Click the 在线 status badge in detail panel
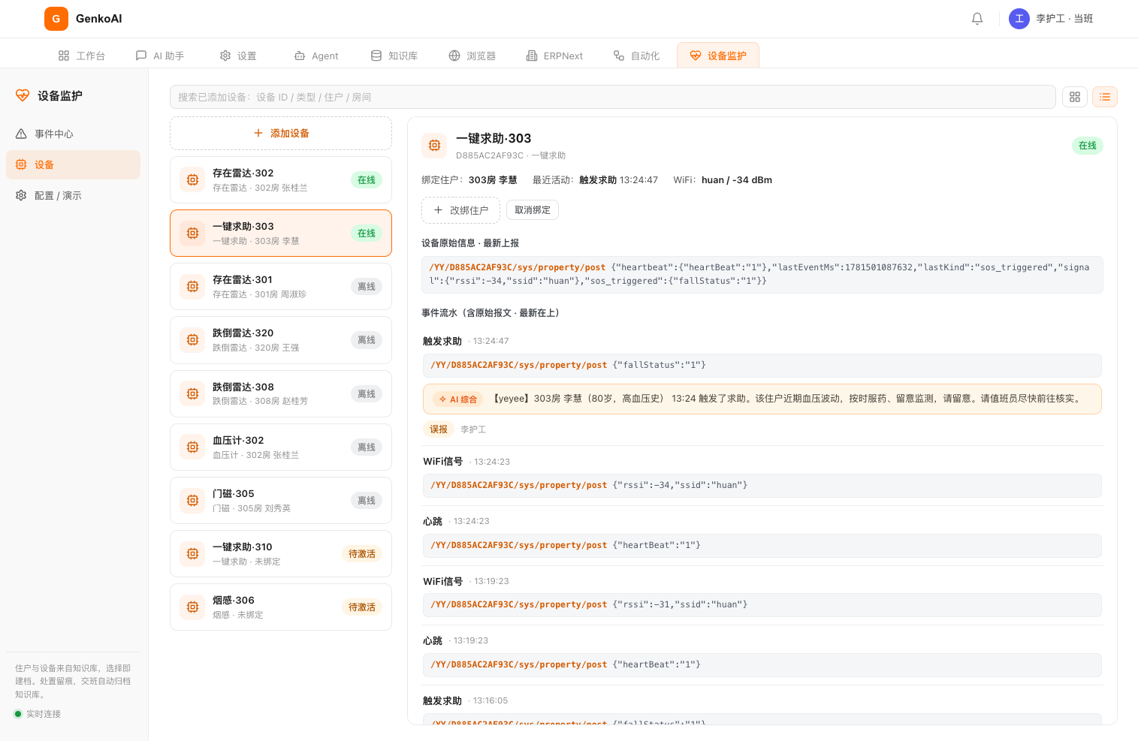The image size is (1138, 741). [x=1088, y=146]
